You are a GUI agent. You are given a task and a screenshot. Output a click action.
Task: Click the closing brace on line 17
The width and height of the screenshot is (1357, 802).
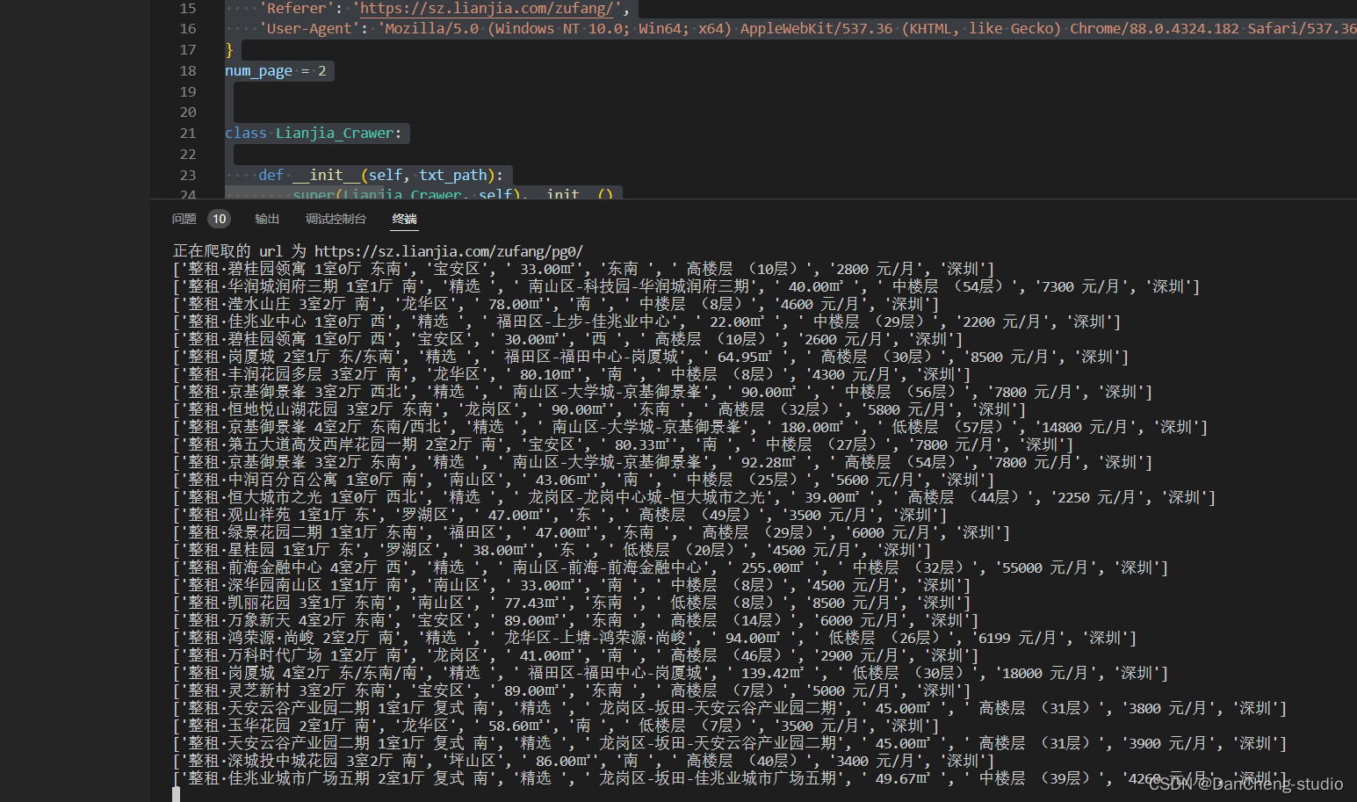[x=229, y=50]
